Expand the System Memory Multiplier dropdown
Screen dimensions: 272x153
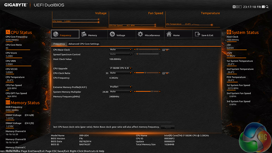(121, 92)
